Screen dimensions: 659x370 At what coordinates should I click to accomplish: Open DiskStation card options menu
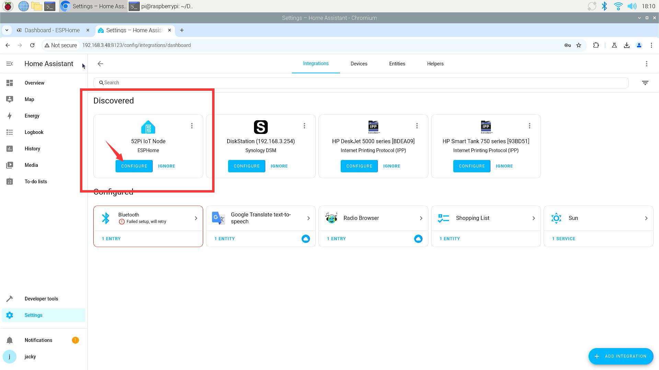pyautogui.click(x=304, y=126)
